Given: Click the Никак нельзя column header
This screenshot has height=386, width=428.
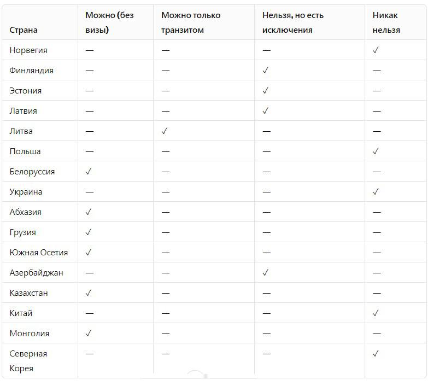Looking at the screenshot, I should click(386, 22).
